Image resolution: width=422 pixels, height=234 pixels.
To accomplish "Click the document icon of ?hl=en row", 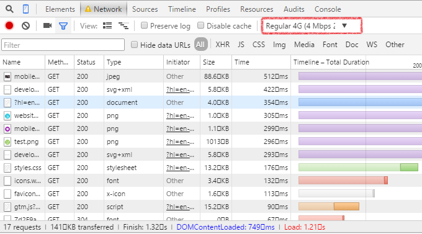I will coord(7,103).
